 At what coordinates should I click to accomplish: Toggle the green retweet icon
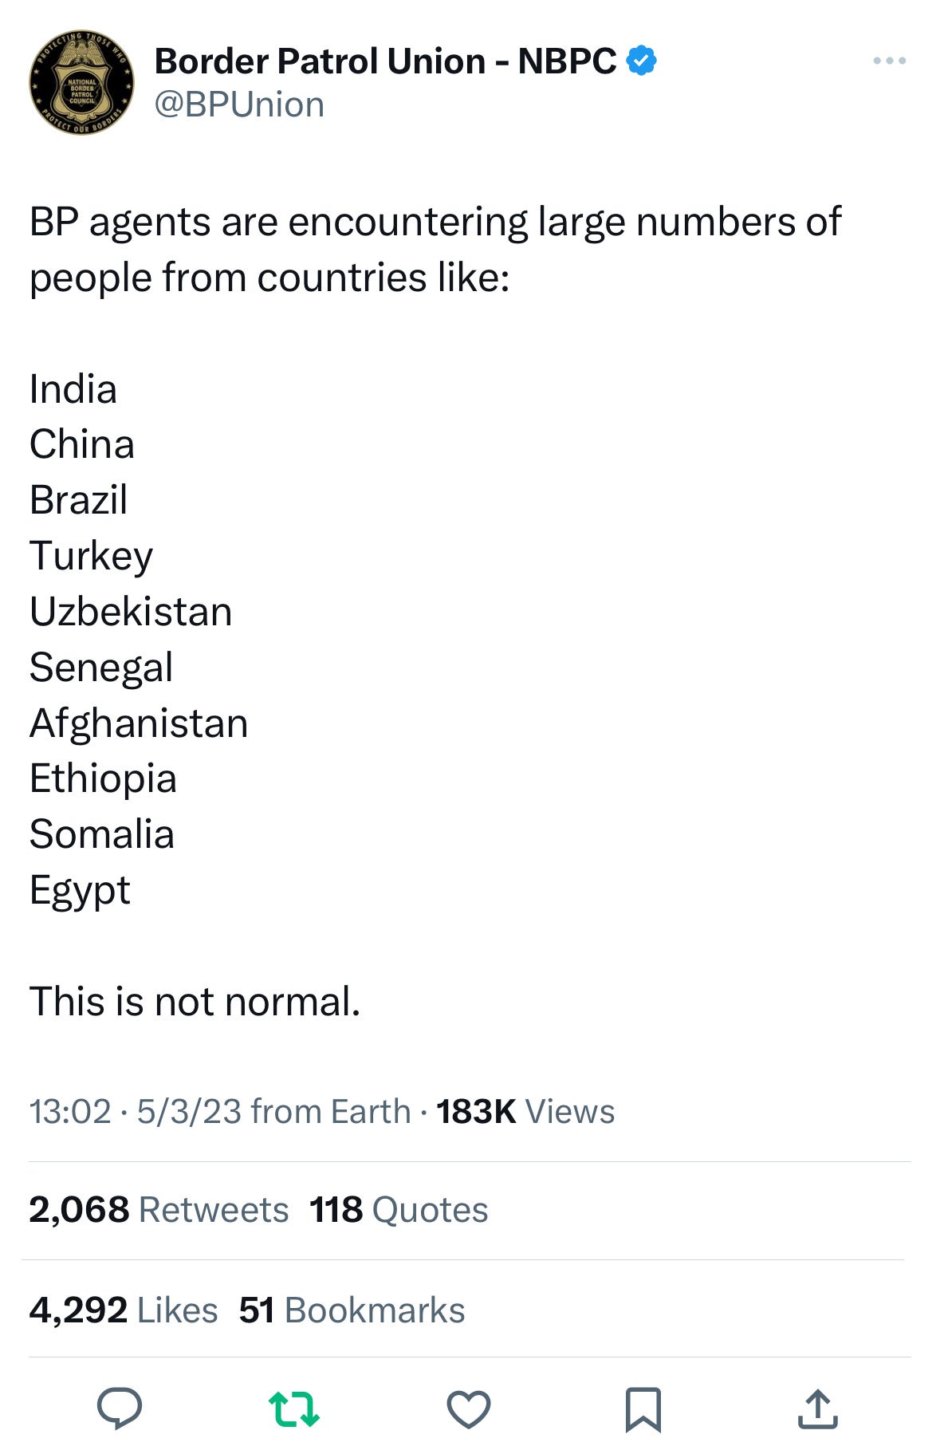294,1409
